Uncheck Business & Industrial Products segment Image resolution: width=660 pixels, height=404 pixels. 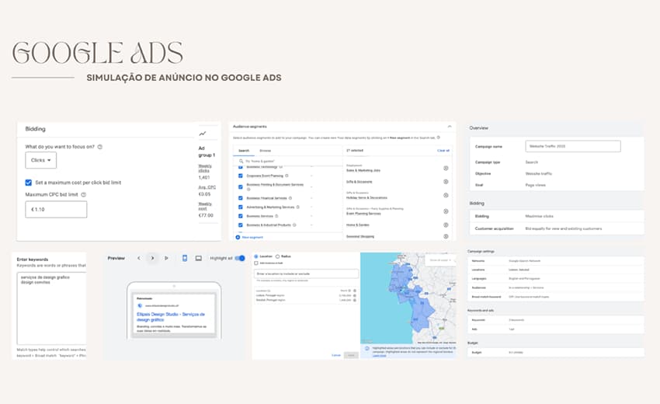[x=241, y=225]
